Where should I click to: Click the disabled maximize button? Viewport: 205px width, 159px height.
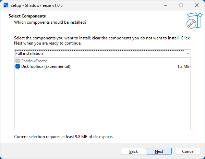tap(181, 5)
